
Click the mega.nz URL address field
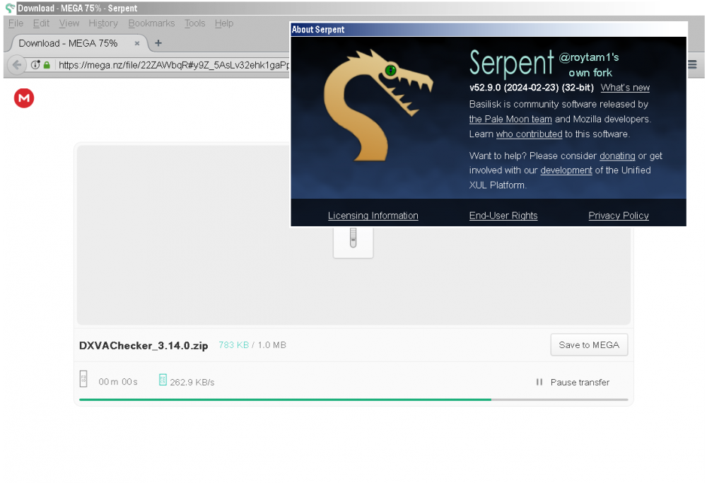coord(174,65)
